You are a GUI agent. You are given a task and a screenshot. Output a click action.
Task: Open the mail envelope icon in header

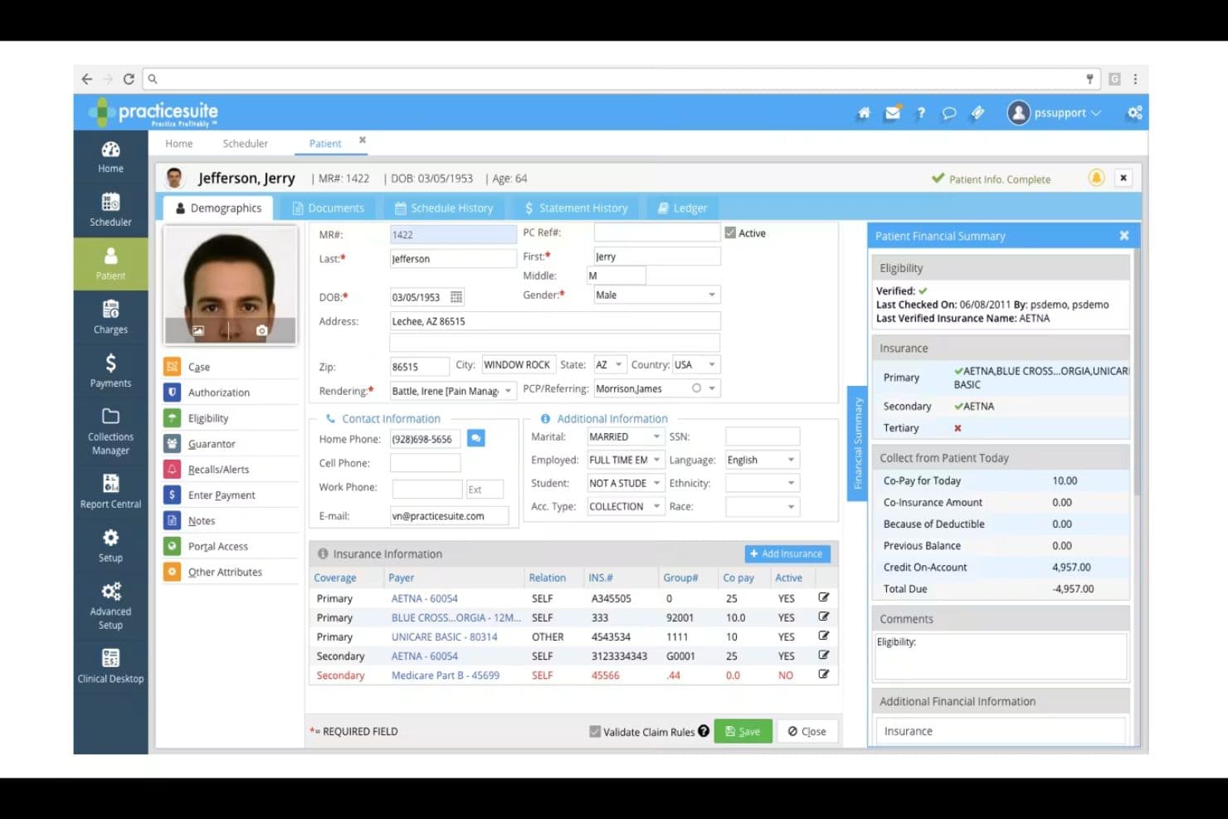tap(892, 113)
